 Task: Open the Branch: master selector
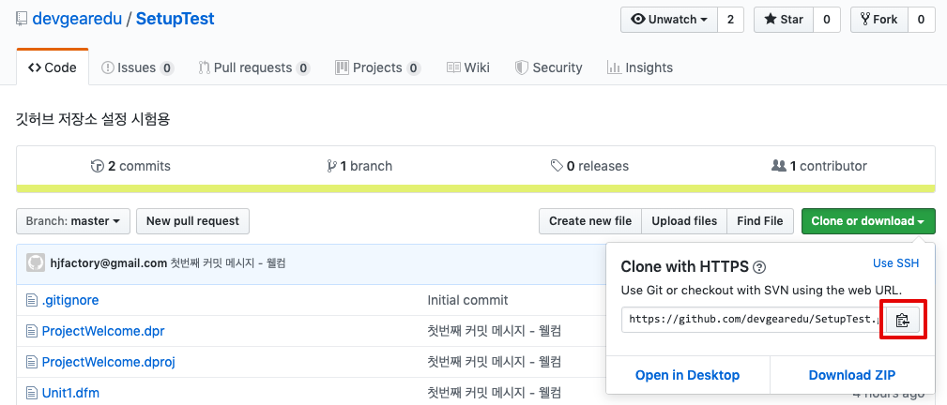[x=72, y=221]
